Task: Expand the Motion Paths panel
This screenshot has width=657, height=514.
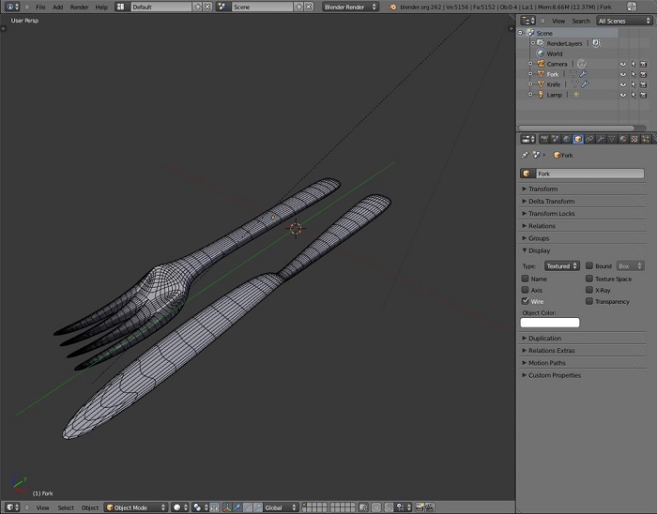Action: 583,363
